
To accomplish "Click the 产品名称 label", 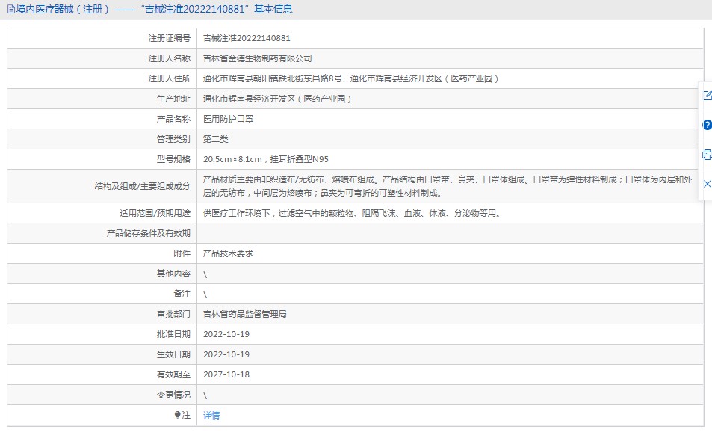I will pos(173,119).
